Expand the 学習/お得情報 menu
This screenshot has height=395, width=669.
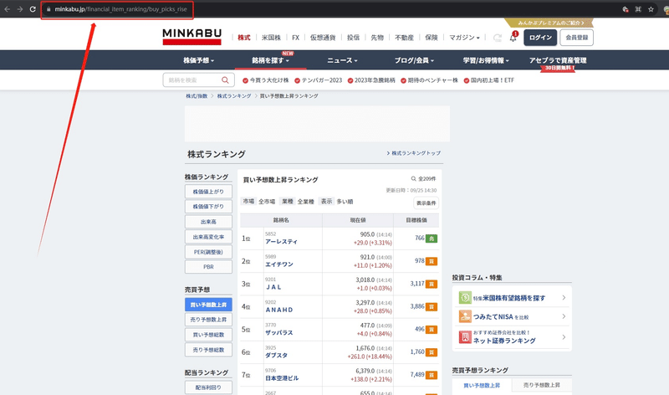point(486,60)
